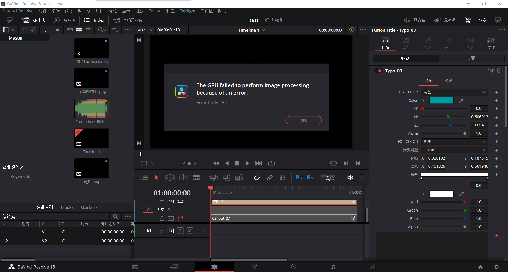Open the Index panel button
The height and width of the screenshot is (272, 508).
[x=94, y=20]
